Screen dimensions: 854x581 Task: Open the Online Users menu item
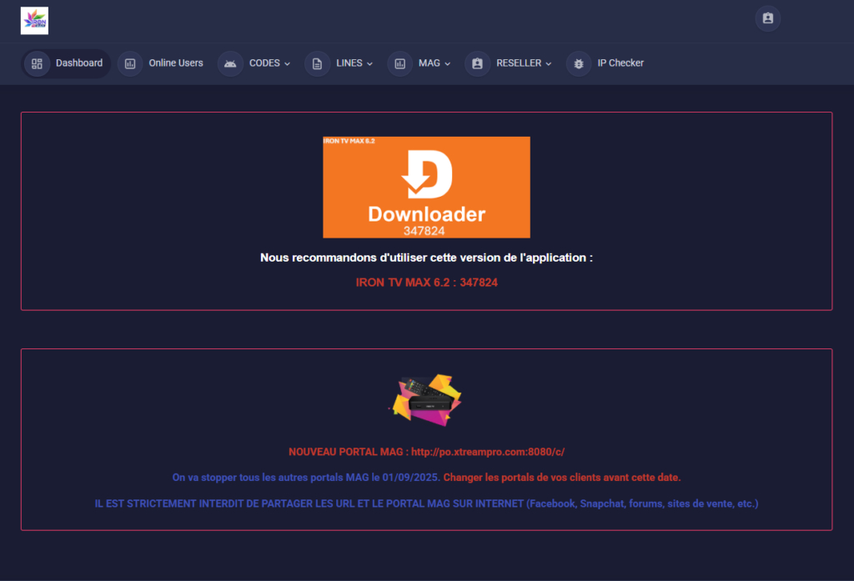coord(176,63)
